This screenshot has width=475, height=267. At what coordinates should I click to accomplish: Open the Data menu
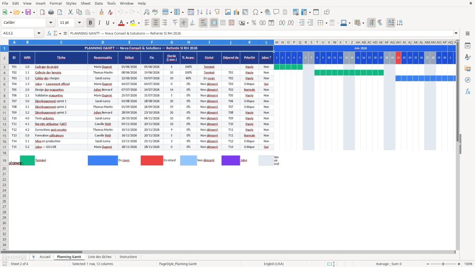[x=99, y=3]
